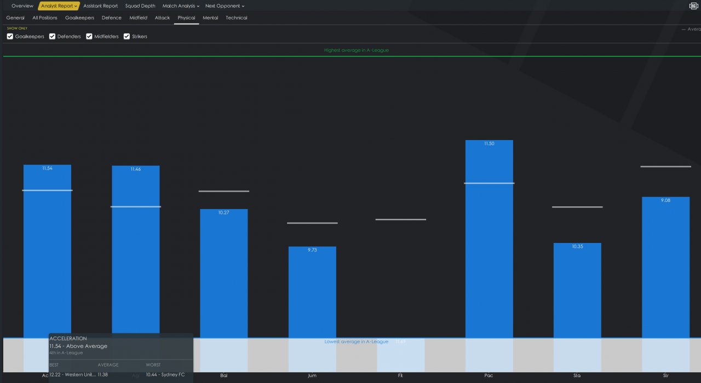Disable the Midfielders filter checkbox

coord(89,37)
